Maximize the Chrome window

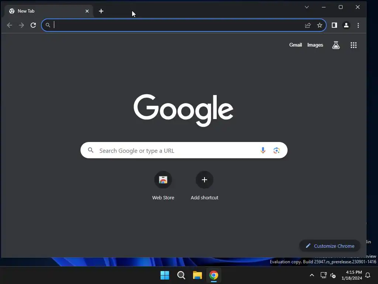[x=341, y=7]
